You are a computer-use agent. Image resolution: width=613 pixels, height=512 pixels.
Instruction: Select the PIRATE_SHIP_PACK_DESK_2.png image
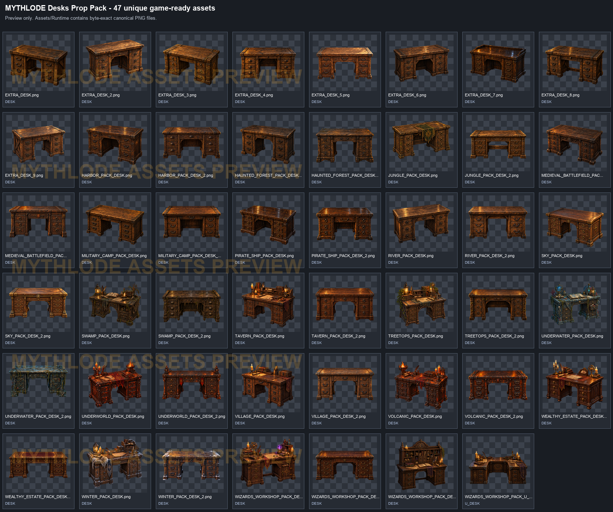[x=345, y=223]
